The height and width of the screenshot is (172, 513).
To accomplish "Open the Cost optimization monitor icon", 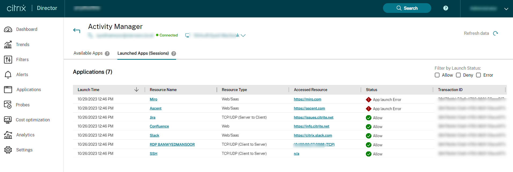I will coord(8,120).
